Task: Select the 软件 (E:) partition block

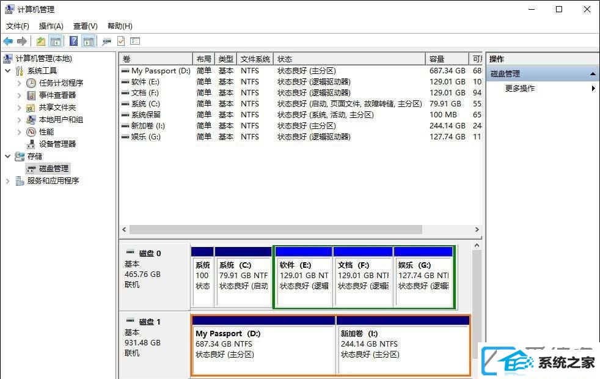Action: click(304, 277)
